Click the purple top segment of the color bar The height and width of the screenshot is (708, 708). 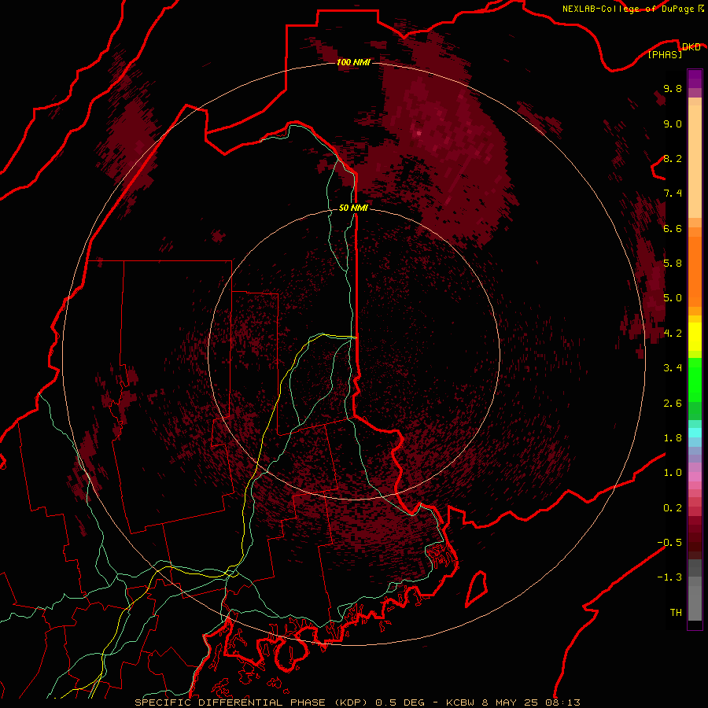[x=695, y=79]
